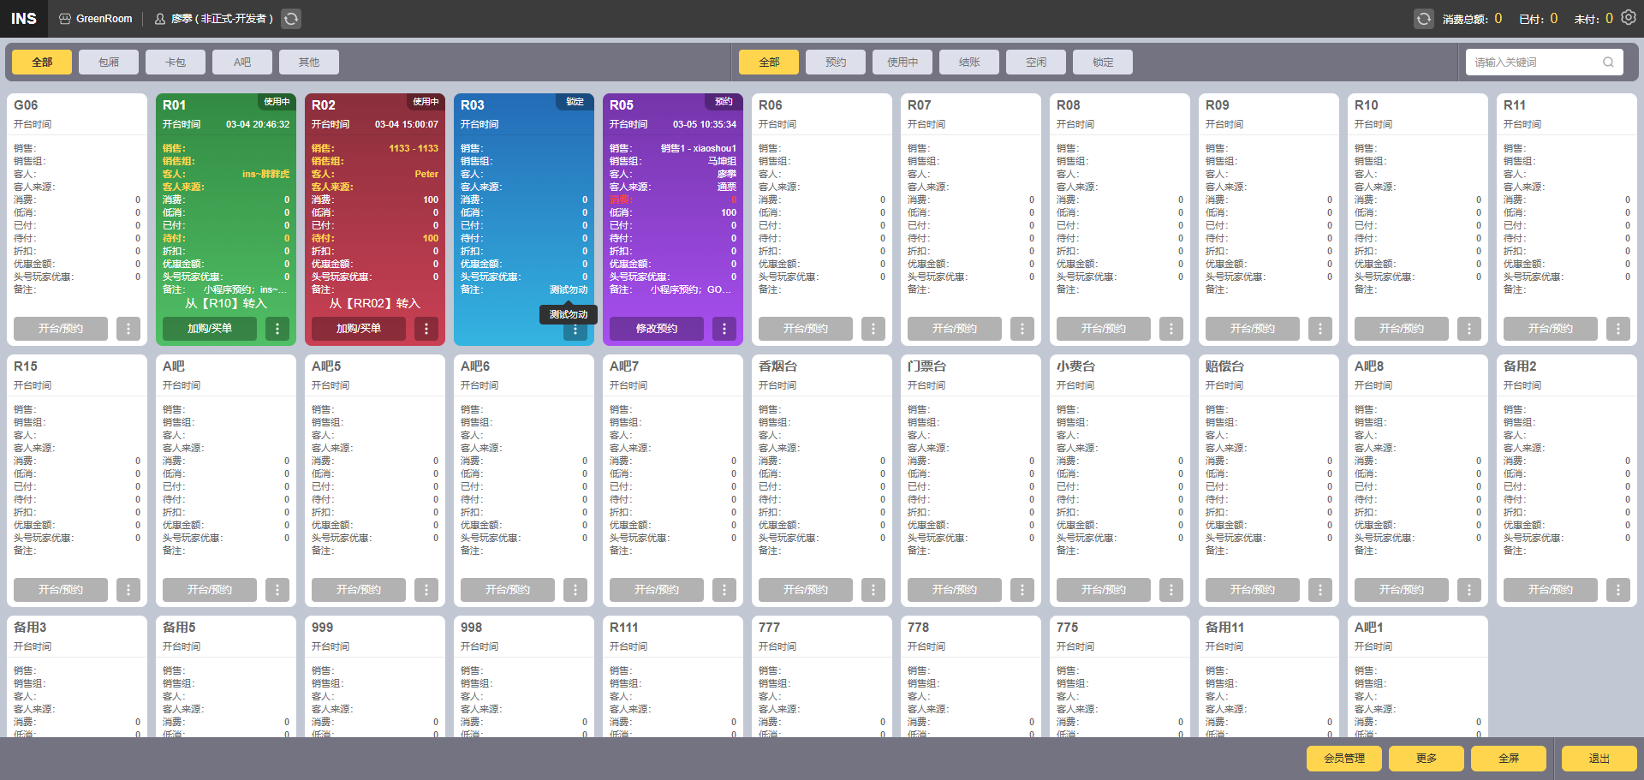Screen dimensions: 1644x780
Task: Show only 锁定 status rooms
Action: [x=1103, y=63]
